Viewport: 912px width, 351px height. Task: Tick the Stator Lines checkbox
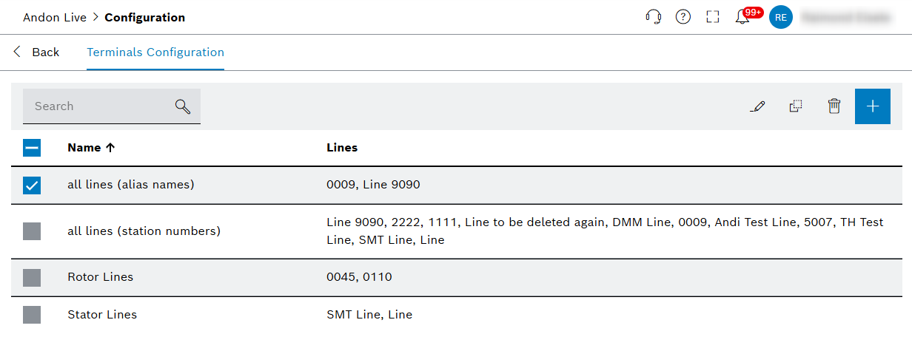coord(32,315)
